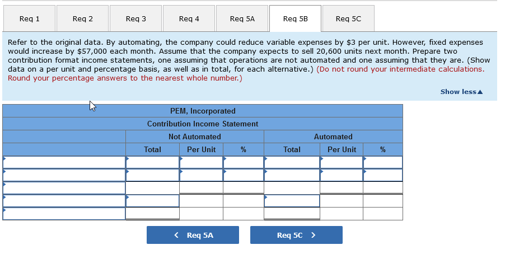Click the Automated column group header
The image size is (505, 259).
coord(333,136)
